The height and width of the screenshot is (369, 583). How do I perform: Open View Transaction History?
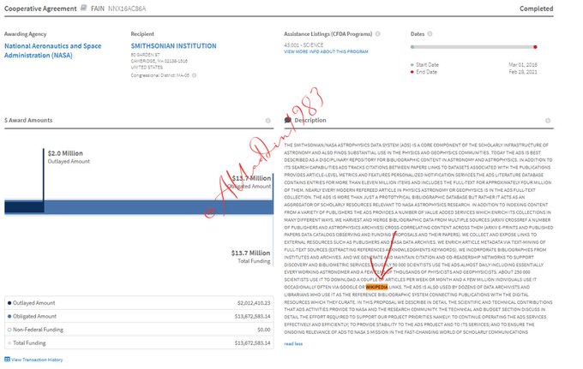38,360
